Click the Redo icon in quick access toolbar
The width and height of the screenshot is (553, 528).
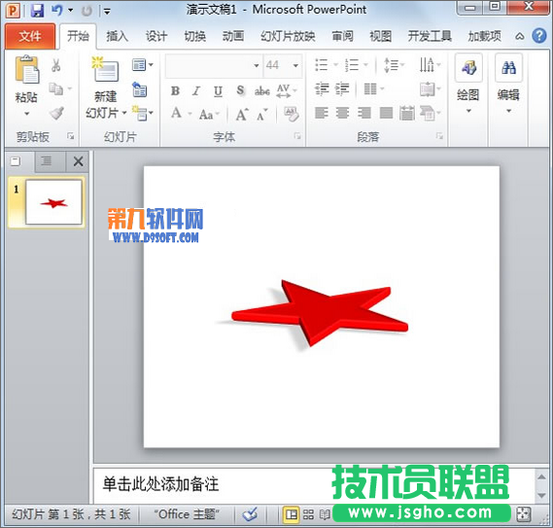point(86,11)
